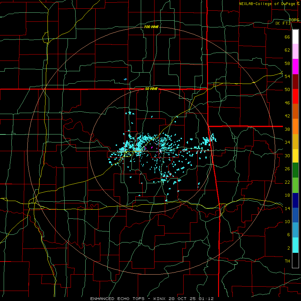Image resolution: width=301 pixels, height=301 pixels.
Task: Click the '100 NMI' range ring label
Action: (151, 27)
